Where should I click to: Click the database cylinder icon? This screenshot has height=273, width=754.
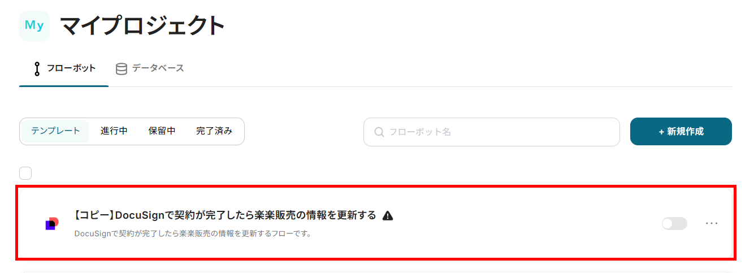pos(122,68)
